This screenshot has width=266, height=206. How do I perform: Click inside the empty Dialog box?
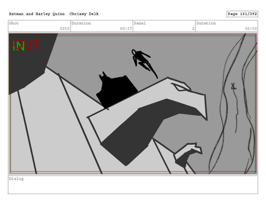click(133, 185)
